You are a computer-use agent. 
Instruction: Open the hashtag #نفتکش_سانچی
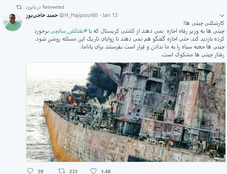[x=69, y=31]
